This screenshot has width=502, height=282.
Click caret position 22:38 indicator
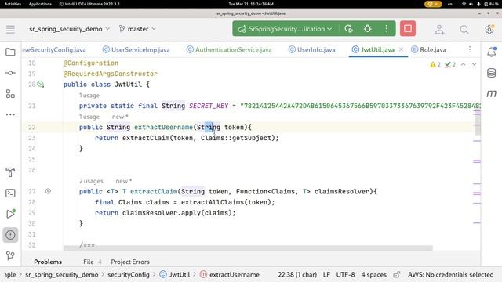(x=297, y=275)
